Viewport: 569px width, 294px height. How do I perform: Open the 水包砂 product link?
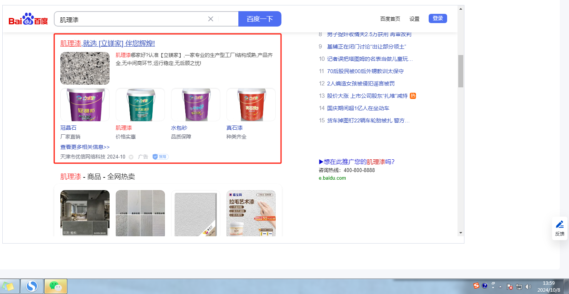pos(179,128)
